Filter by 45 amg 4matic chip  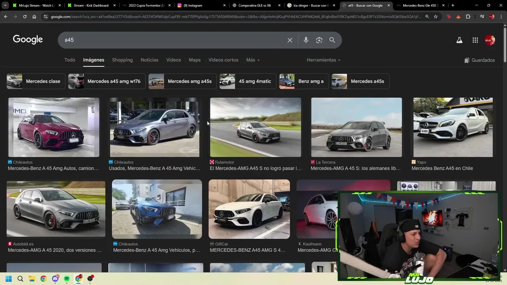click(x=248, y=81)
